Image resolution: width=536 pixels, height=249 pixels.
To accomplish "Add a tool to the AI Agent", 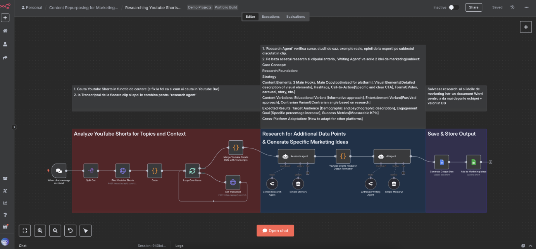I will tap(403, 173).
